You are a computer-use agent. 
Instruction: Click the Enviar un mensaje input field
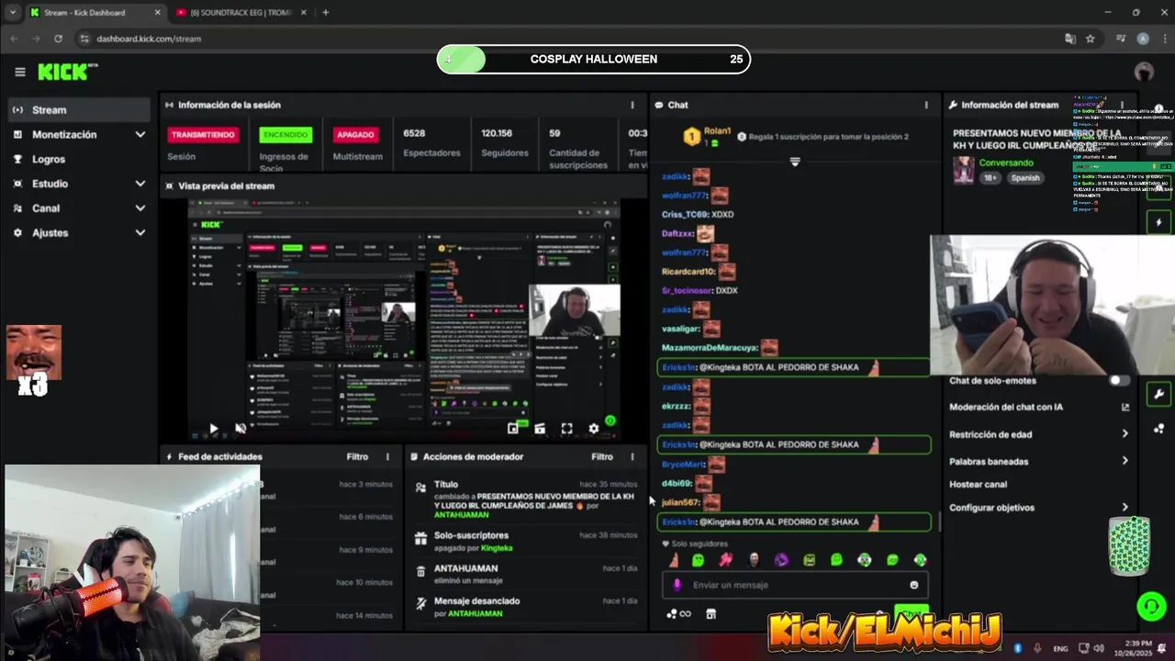(795, 585)
